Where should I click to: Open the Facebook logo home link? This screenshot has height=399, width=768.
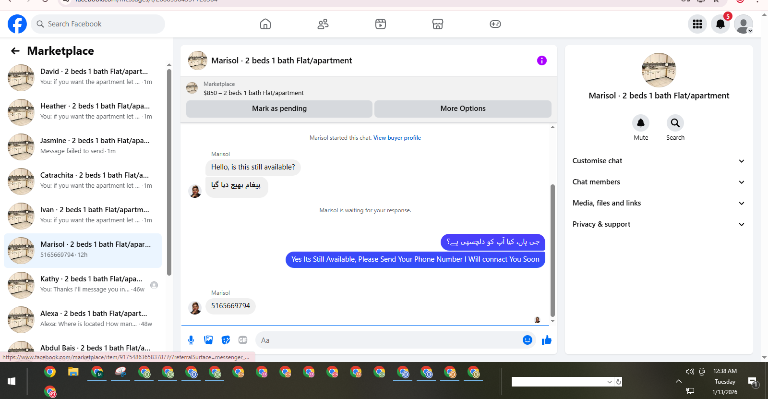tap(17, 24)
